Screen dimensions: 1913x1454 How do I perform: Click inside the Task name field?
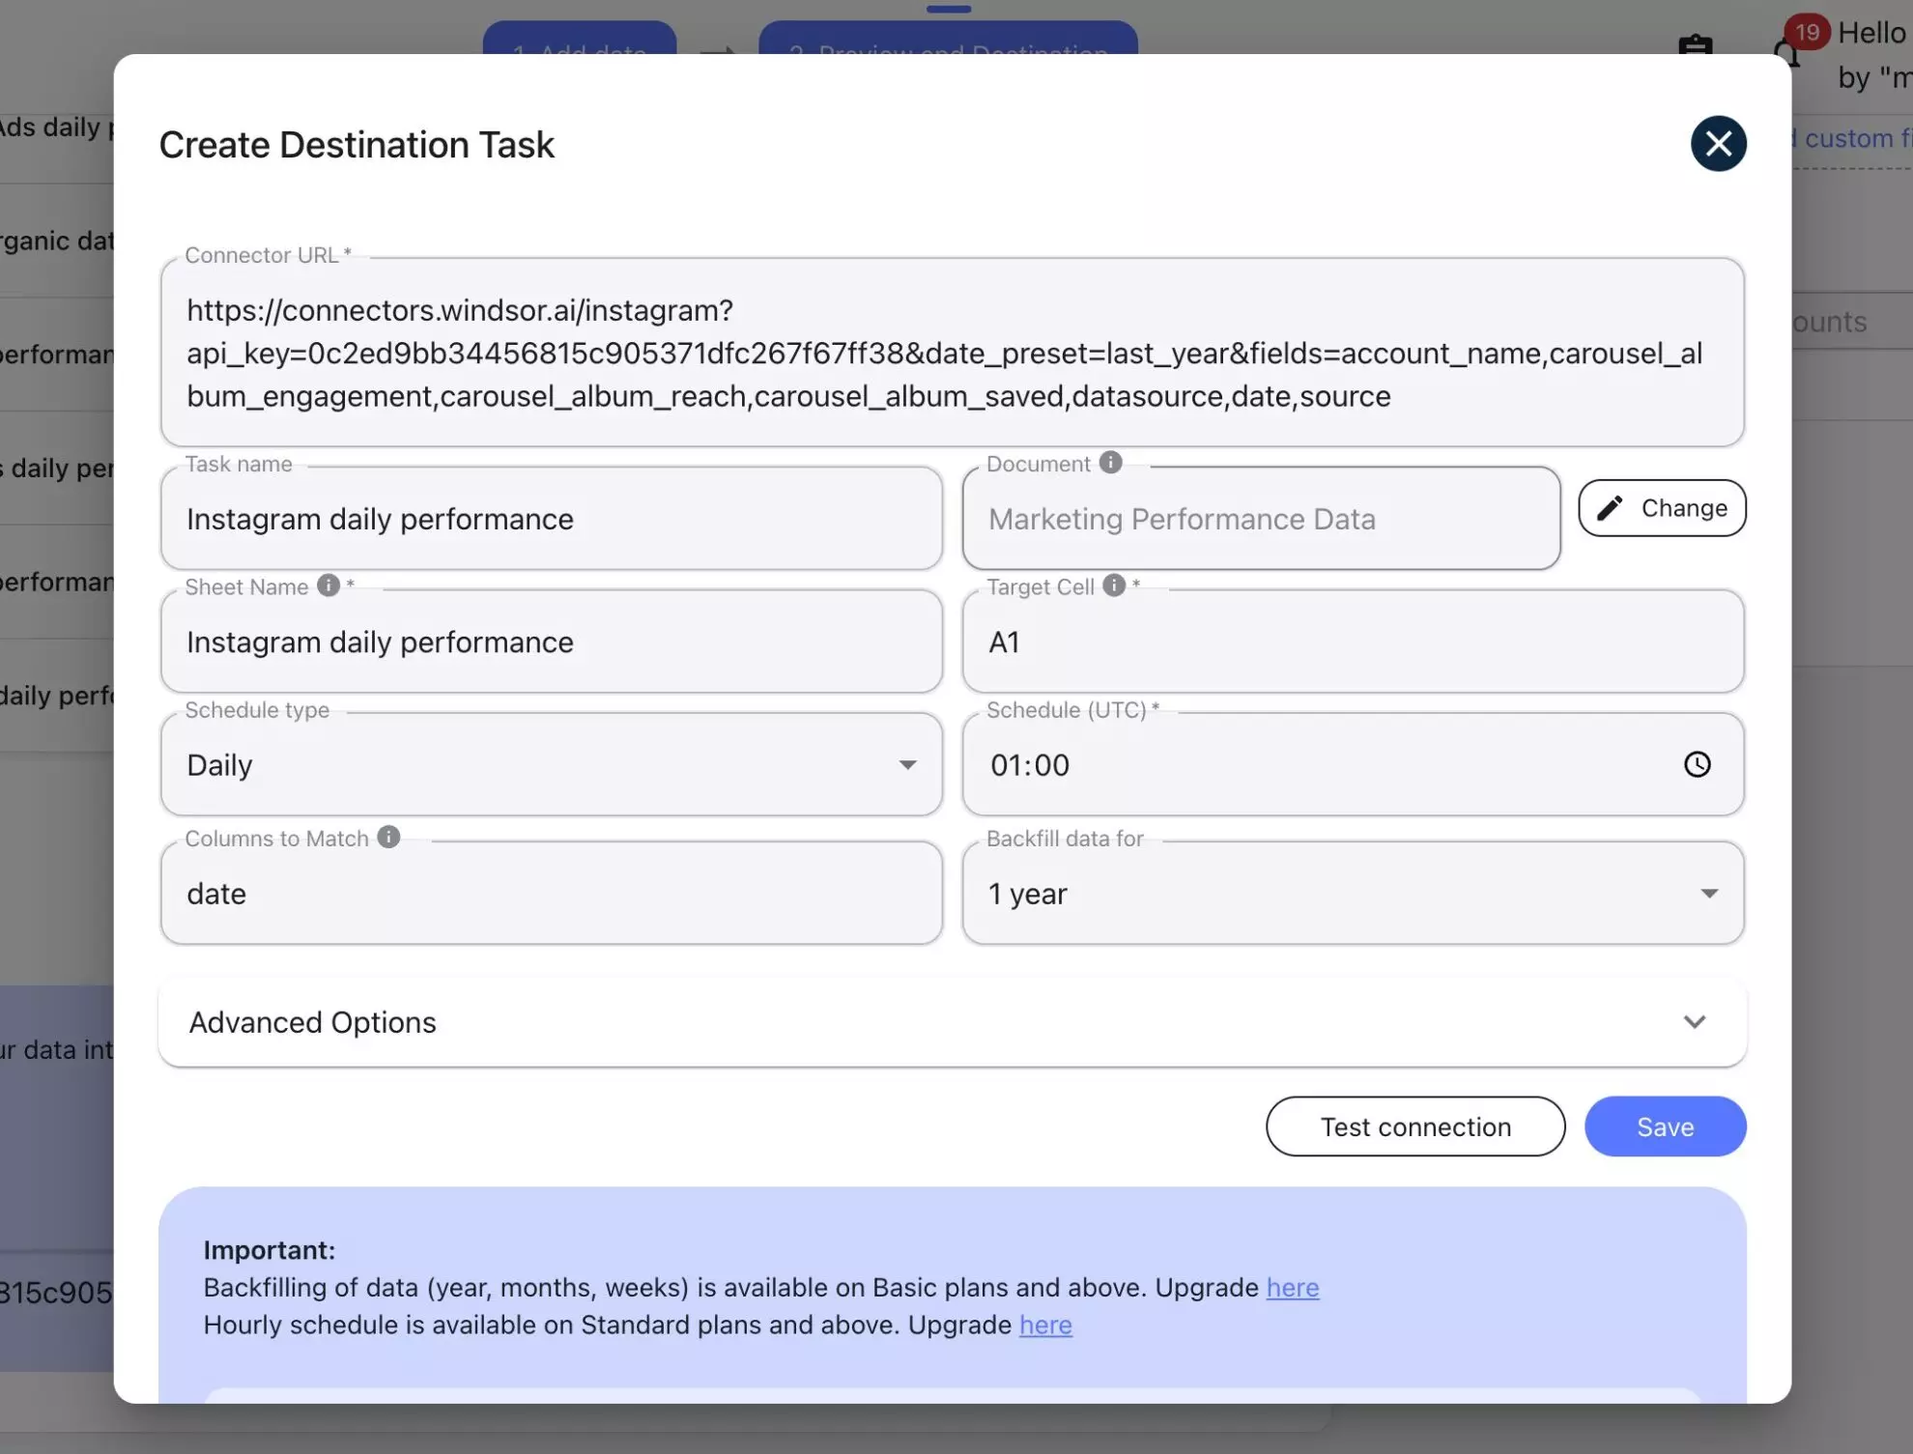pos(551,519)
